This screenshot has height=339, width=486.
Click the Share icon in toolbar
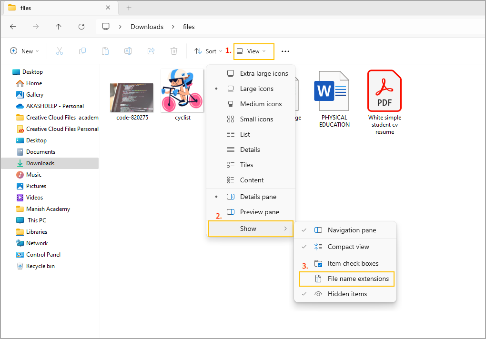(151, 51)
